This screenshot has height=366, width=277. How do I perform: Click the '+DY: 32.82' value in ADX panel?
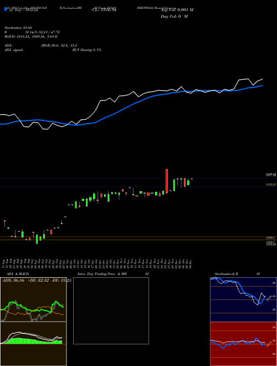(38, 281)
